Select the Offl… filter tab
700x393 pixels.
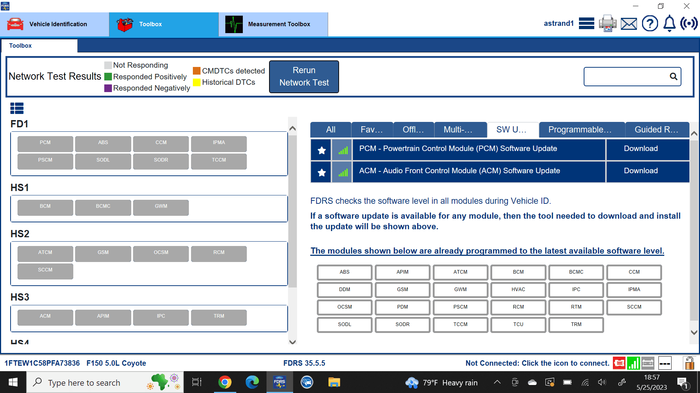click(413, 130)
